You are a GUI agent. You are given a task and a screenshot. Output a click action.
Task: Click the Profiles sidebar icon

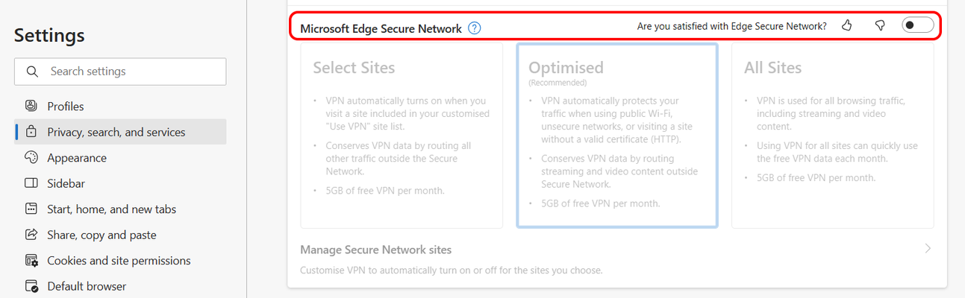pos(31,106)
